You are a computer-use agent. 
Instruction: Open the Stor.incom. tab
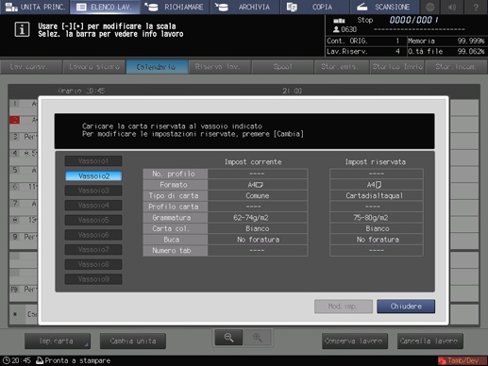tap(456, 67)
